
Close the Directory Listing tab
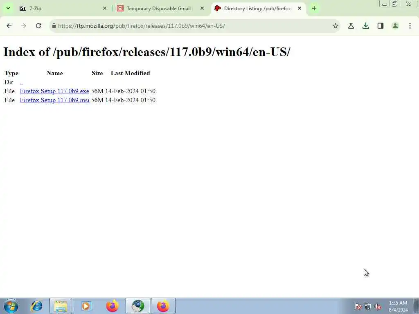(300, 8)
